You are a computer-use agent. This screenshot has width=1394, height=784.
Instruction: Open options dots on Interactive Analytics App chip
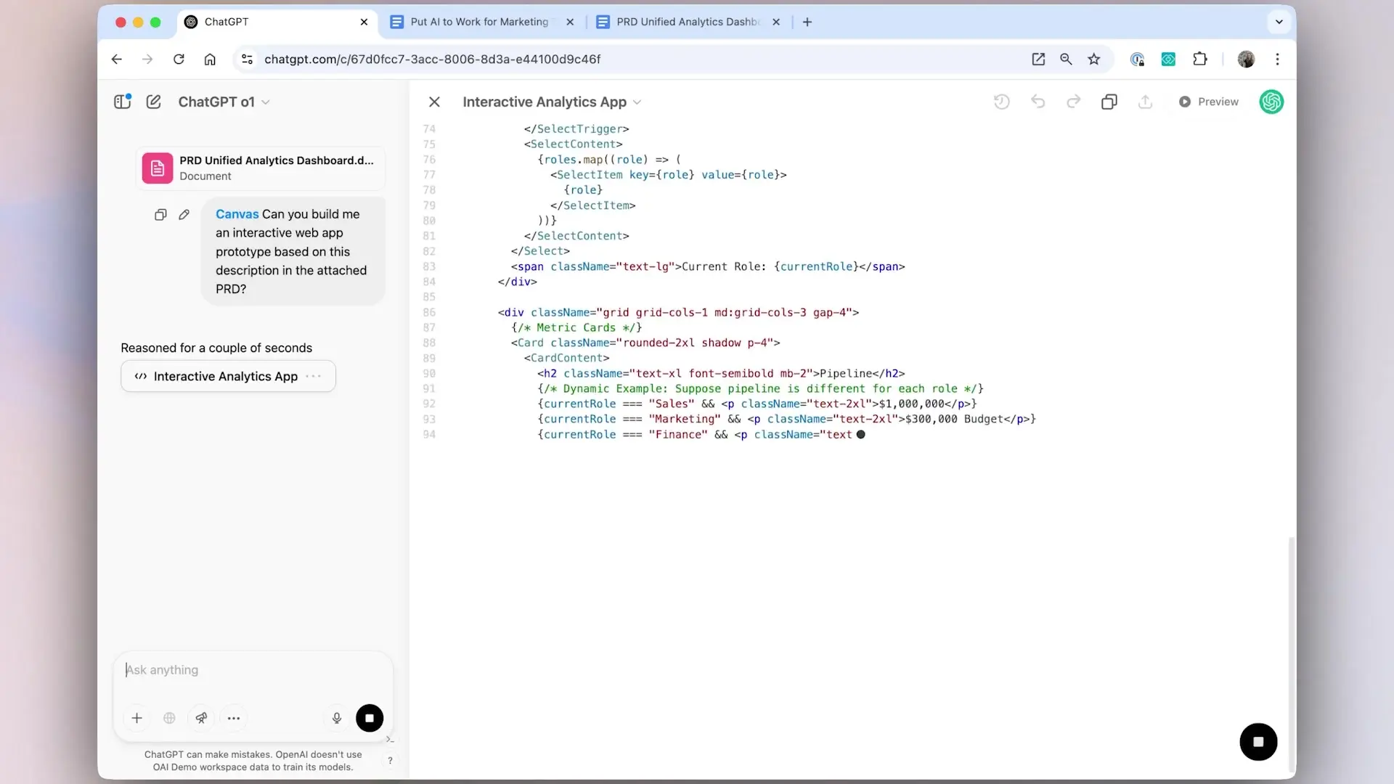pos(314,376)
